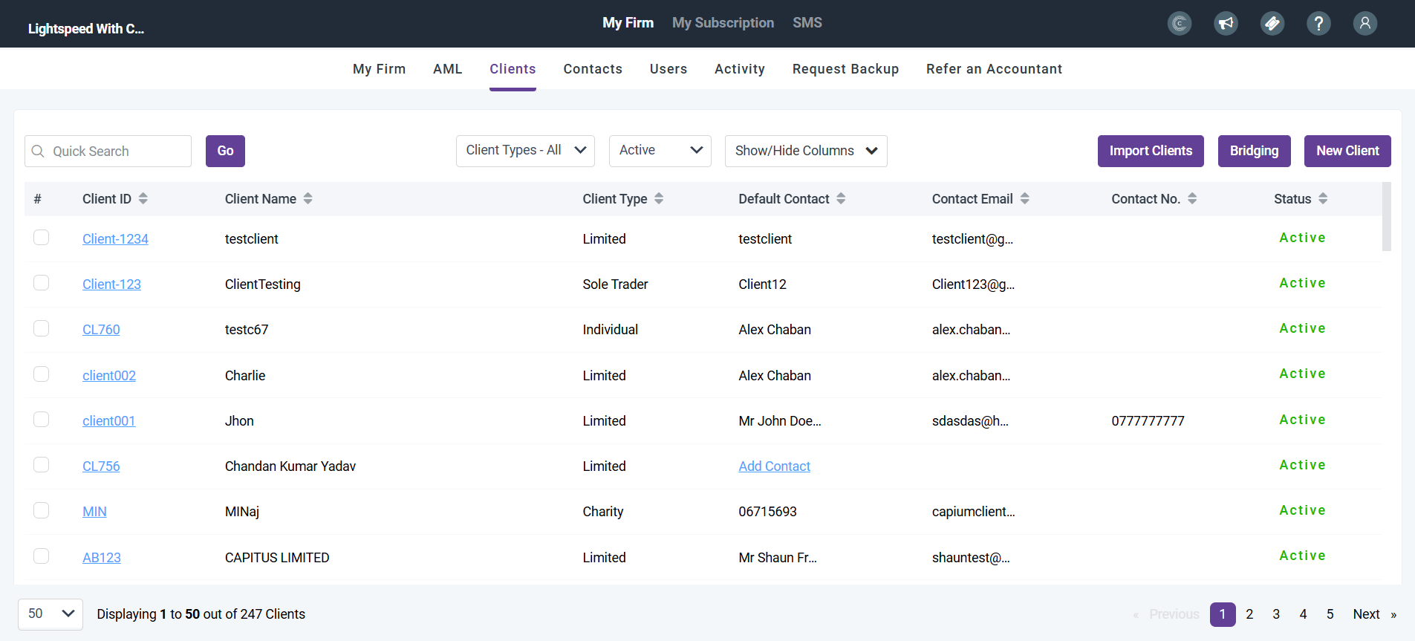Click the Lightspeed With C... firm name
This screenshot has width=1415, height=641.
click(86, 29)
